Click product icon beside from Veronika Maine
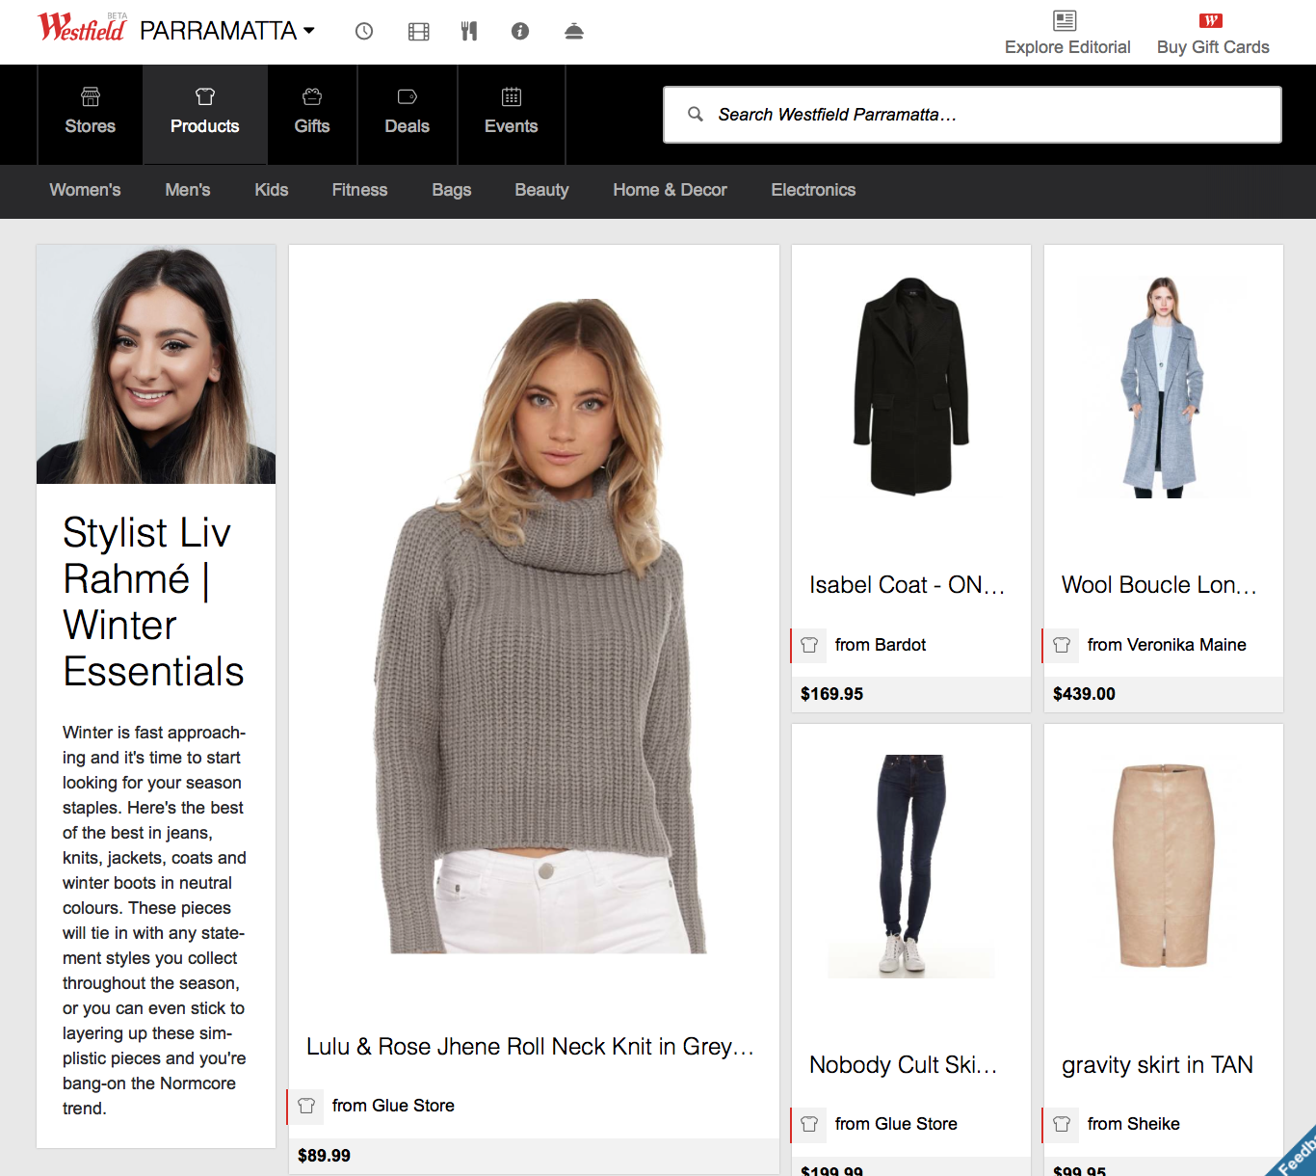This screenshot has width=1316, height=1176. (x=1062, y=645)
